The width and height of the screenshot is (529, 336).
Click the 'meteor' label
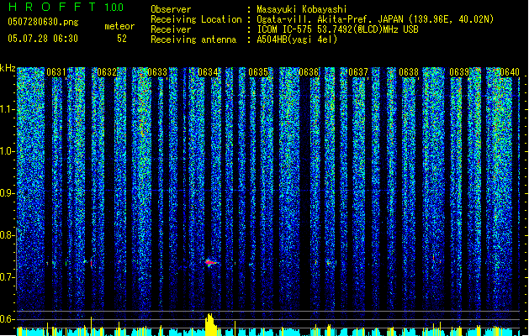point(119,26)
